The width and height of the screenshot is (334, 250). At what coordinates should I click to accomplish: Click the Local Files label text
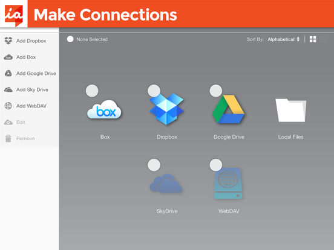[291, 137]
